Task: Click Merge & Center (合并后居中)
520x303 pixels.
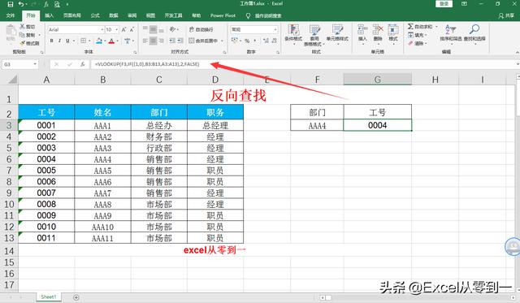Action: tap(203, 41)
